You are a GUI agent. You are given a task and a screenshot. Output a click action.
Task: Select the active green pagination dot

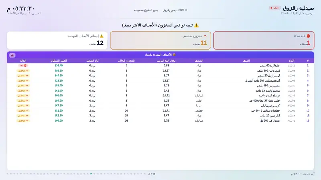(x=91, y=174)
